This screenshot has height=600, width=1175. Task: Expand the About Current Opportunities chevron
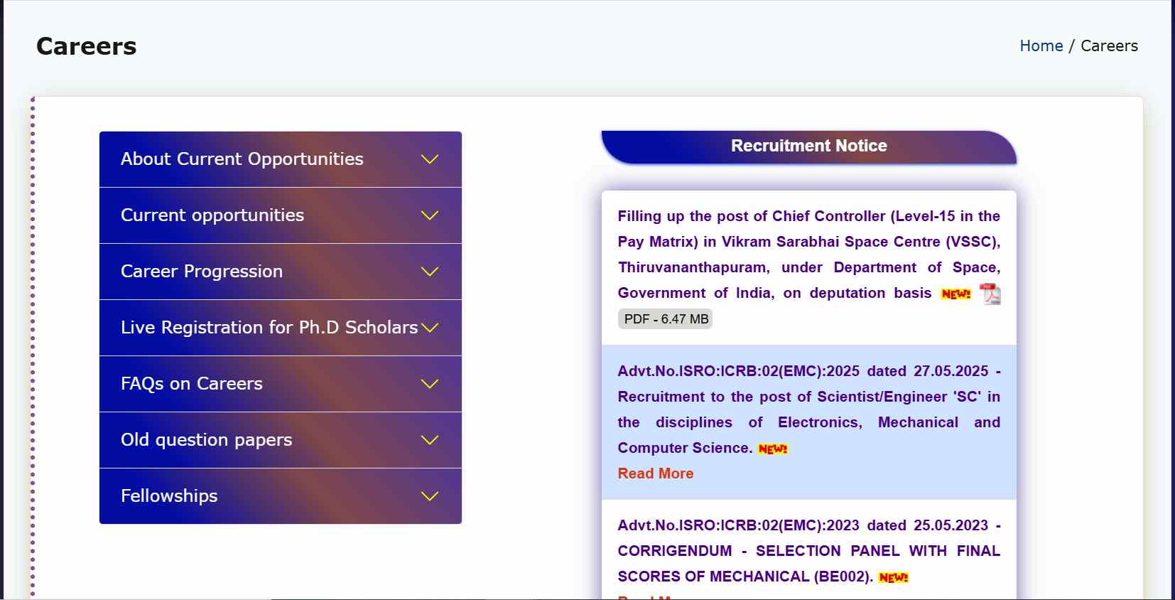point(430,159)
